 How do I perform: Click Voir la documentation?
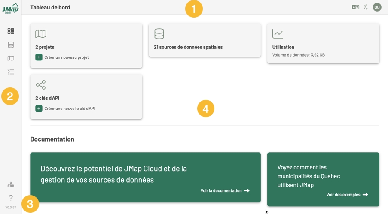225,190
